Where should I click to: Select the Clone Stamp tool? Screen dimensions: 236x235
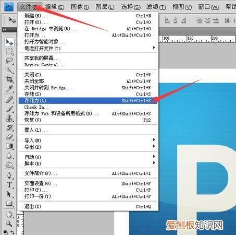pos(9,118)
